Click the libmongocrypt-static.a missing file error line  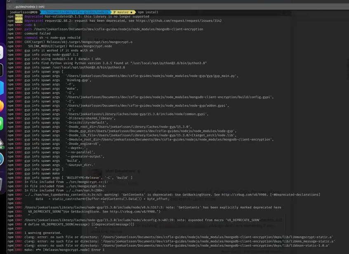point(165,237)
